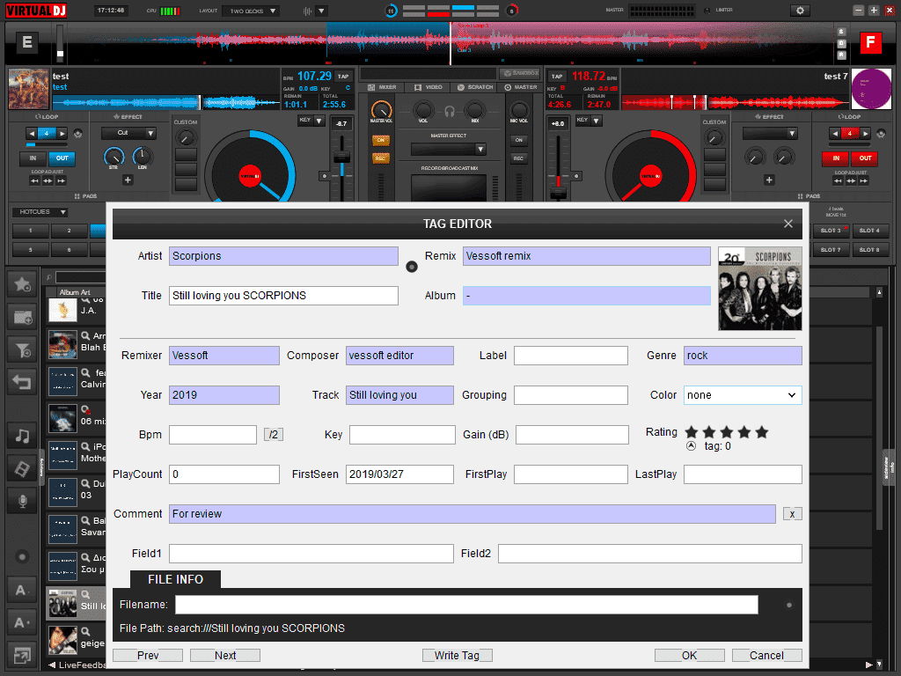This screenshot has height=676, width=901.
Task: Click the Scorpions album cover thumbnail
Action: (759, 289)
